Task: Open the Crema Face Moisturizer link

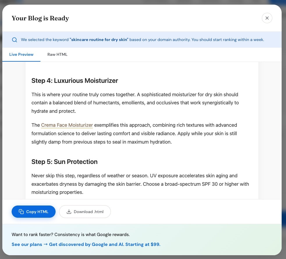Action: point(67,125)
